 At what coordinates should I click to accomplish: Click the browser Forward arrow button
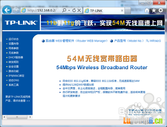pyautogui.click(x=16, y=10)
